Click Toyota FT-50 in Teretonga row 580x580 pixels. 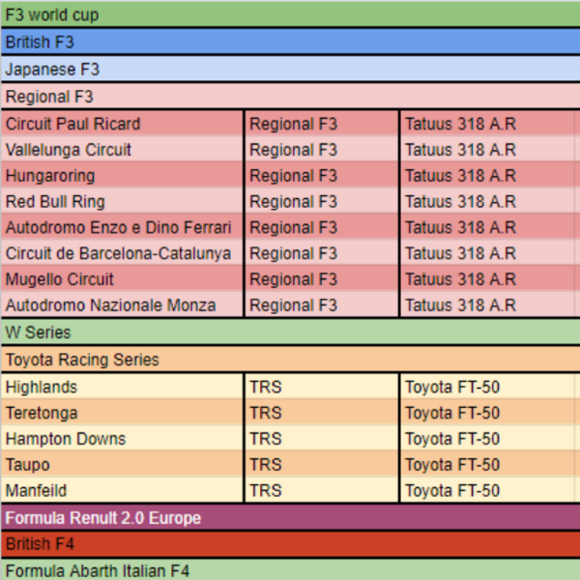[487, 413]
